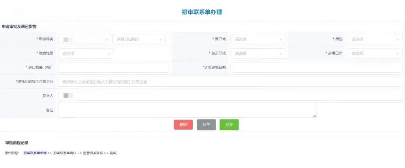The image size is (405, 168).
Task: Click inside the 备注 text area
Action: (x=187, y=110)
